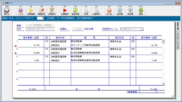Click the 貸借差額 label
182x102 pixels.
132,92
